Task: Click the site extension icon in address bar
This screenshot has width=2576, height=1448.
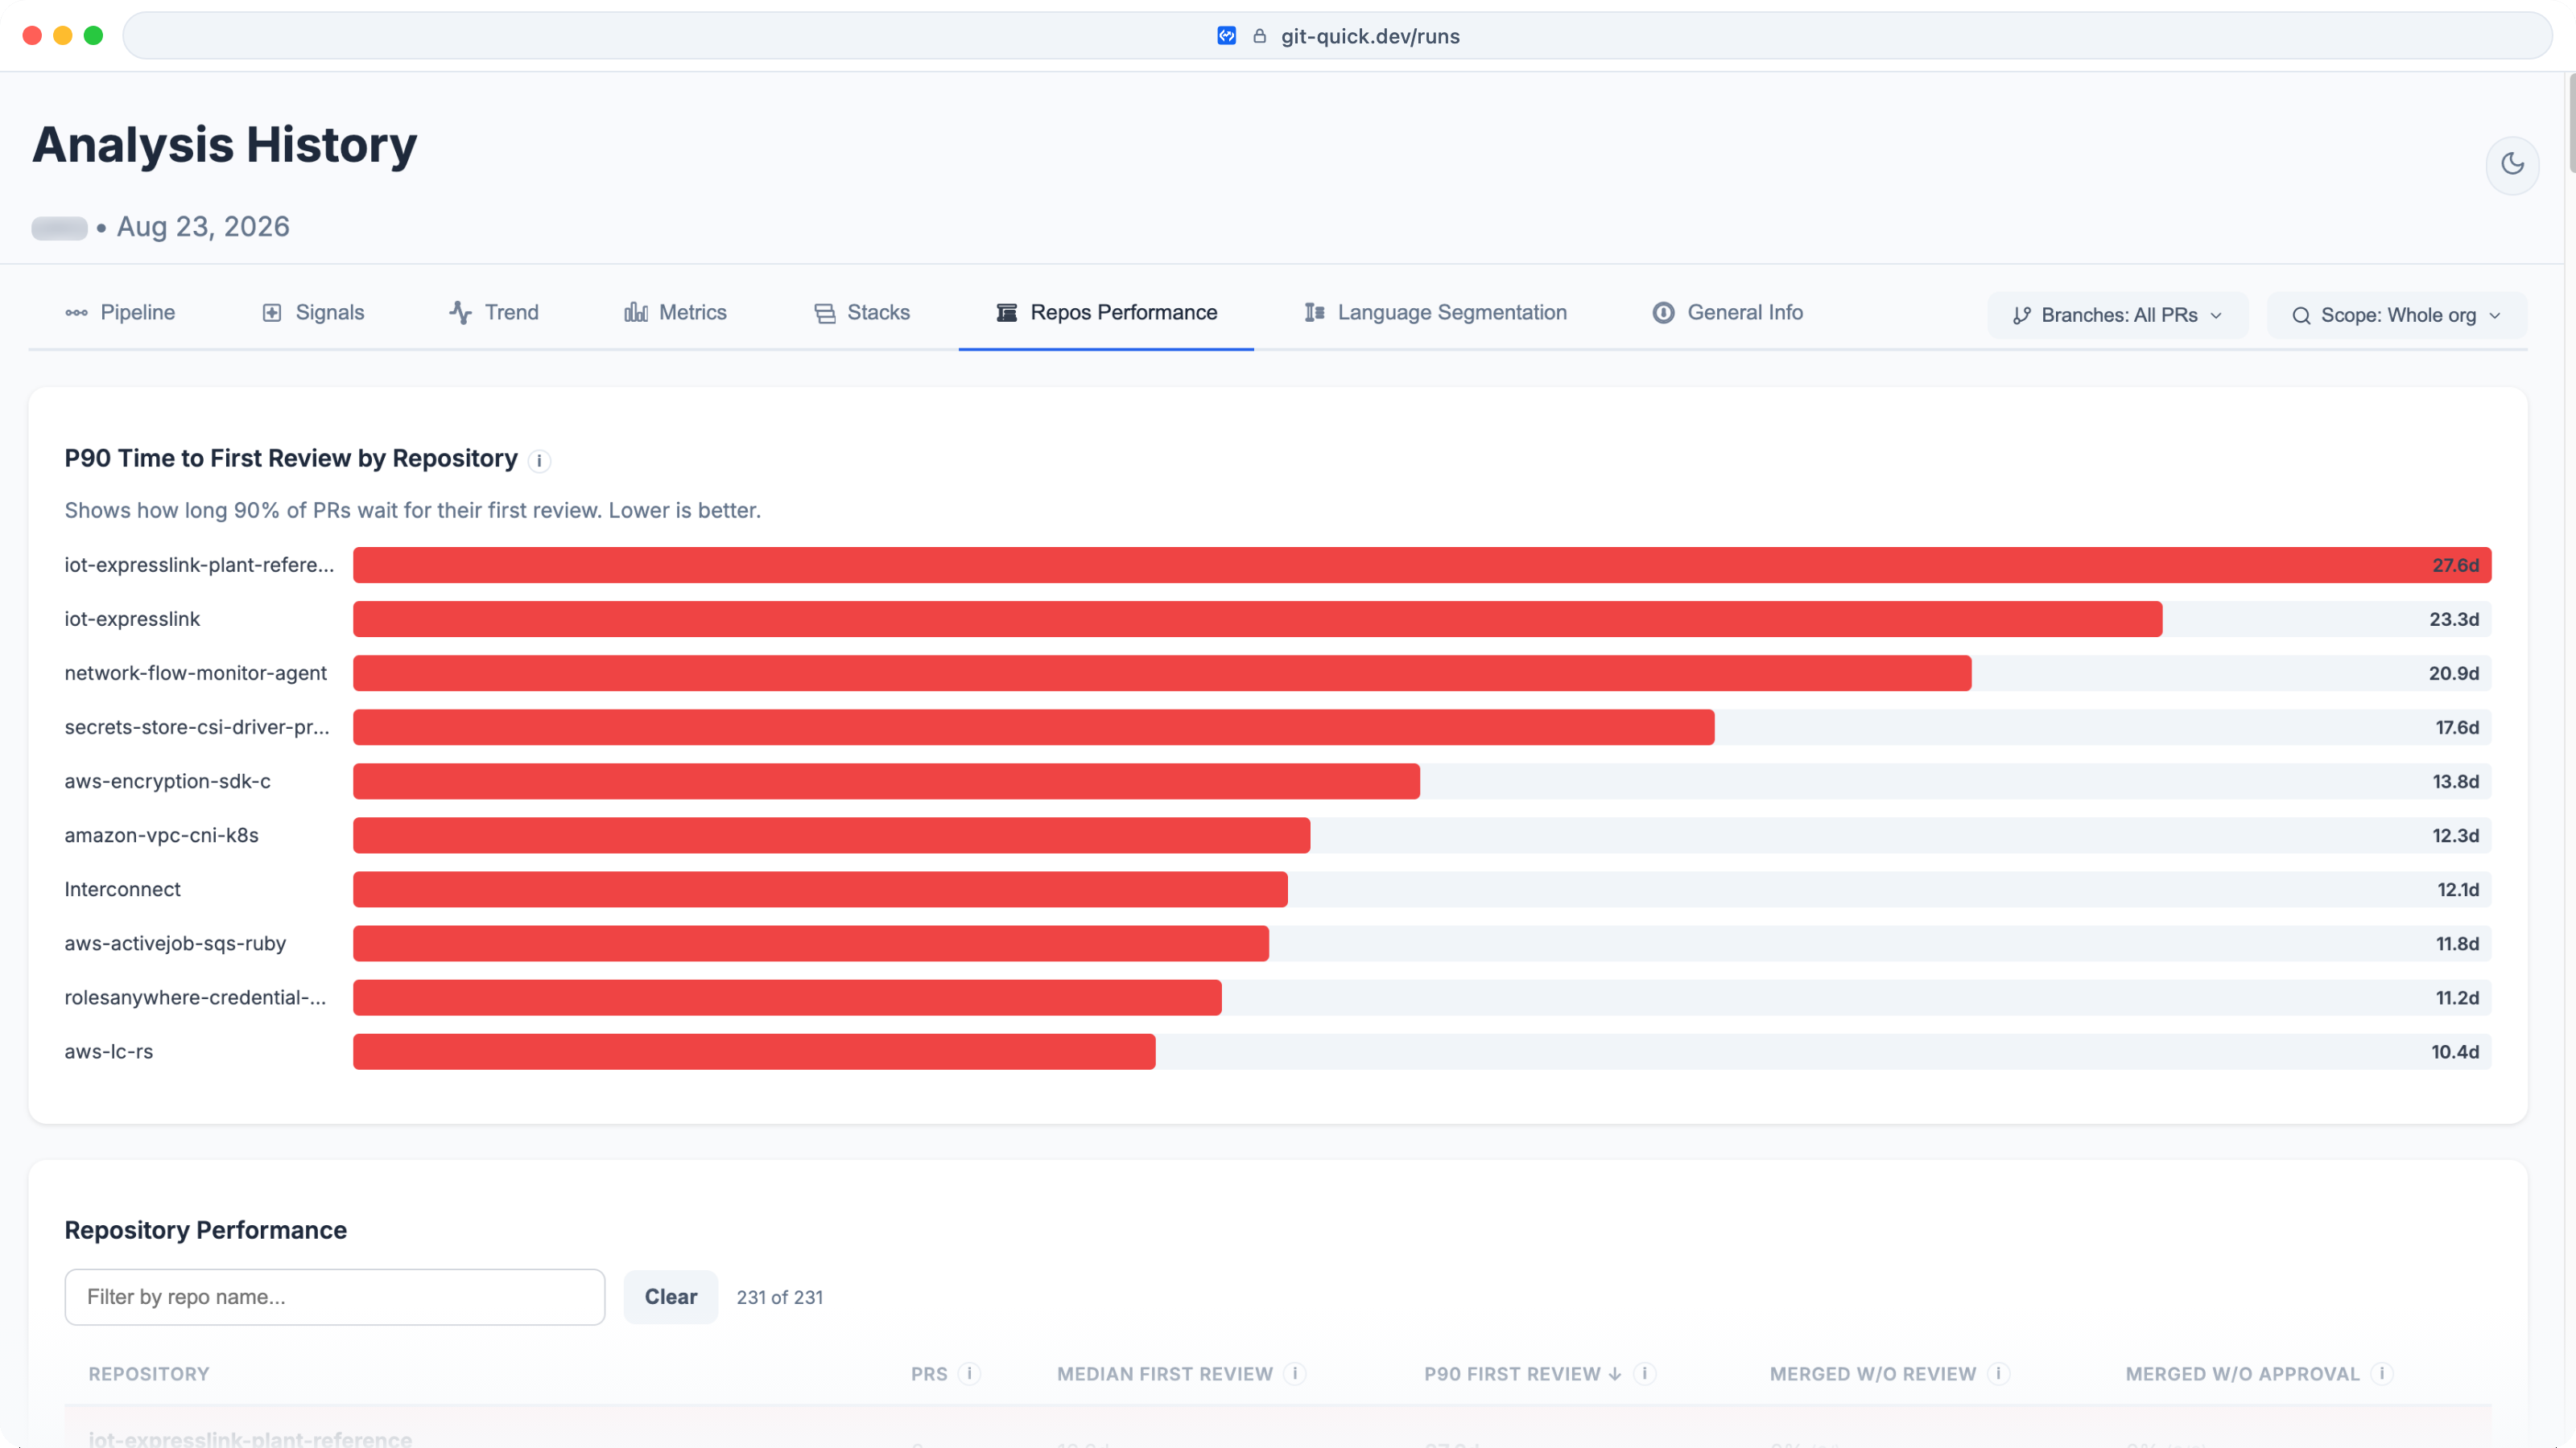Action: [1226, 36]
